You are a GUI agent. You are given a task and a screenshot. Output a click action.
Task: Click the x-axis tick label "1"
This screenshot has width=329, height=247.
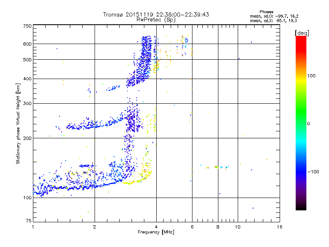coord(33,227)
